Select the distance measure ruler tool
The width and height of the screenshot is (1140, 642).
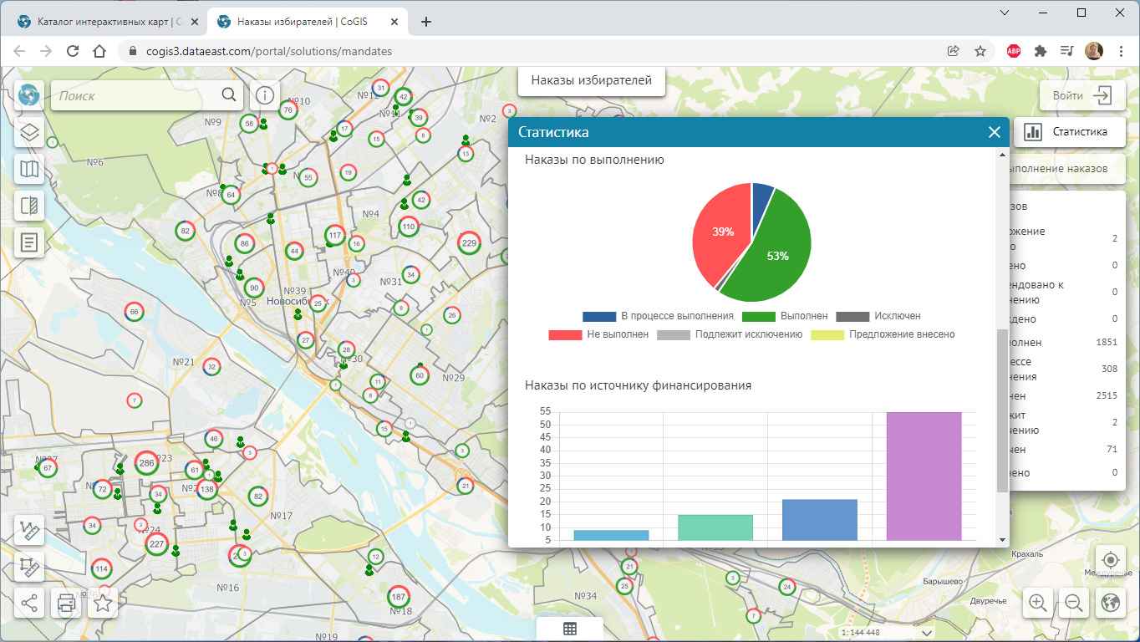click(x=29, y=531)
